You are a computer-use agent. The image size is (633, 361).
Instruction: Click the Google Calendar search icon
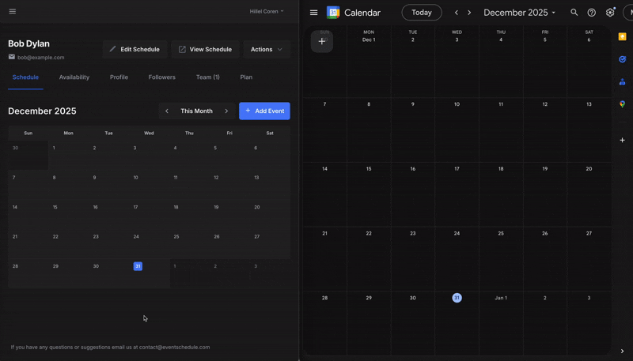click(x=574, y=13)
